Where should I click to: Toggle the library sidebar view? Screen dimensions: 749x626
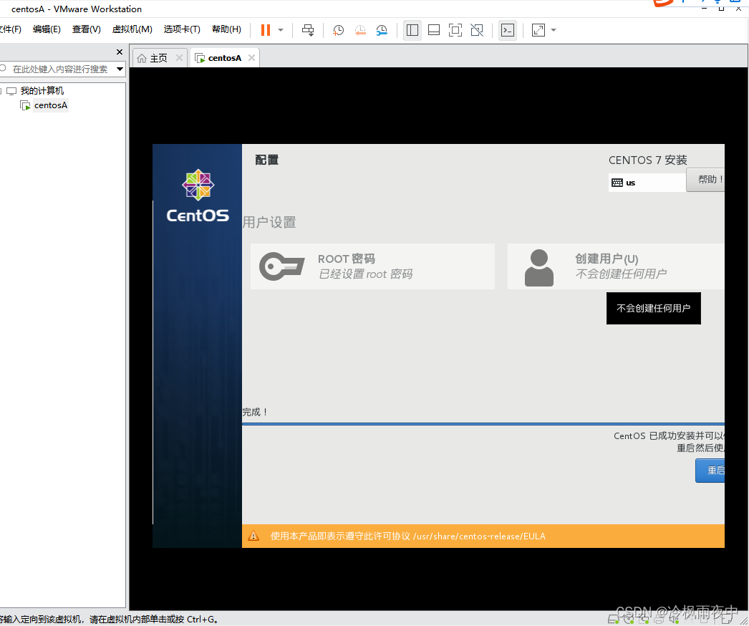coord(412,30)
